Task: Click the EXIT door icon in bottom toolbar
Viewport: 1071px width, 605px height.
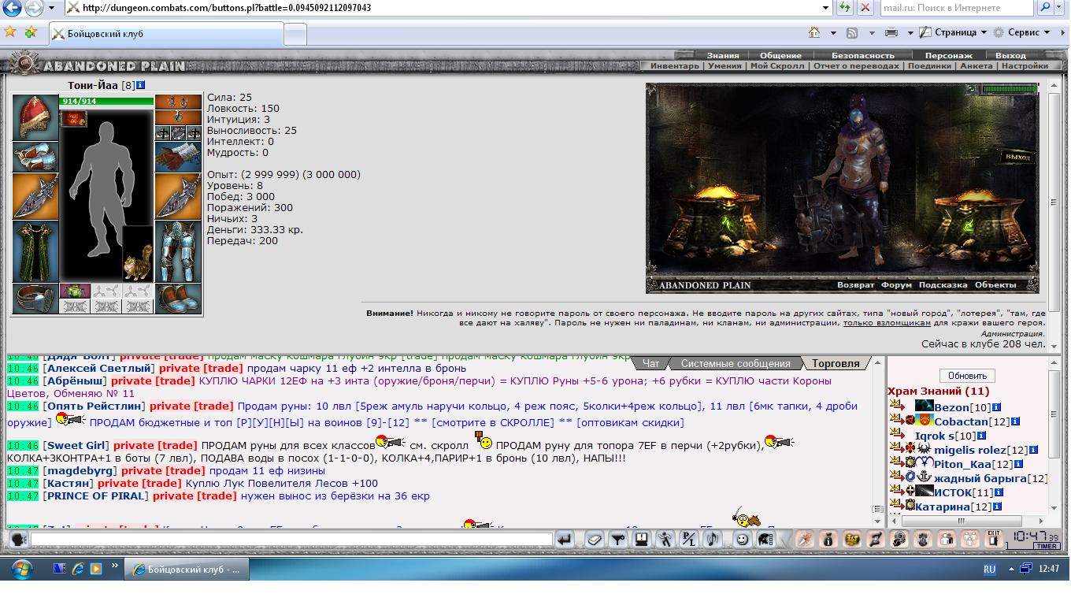Action: (994, 540)
